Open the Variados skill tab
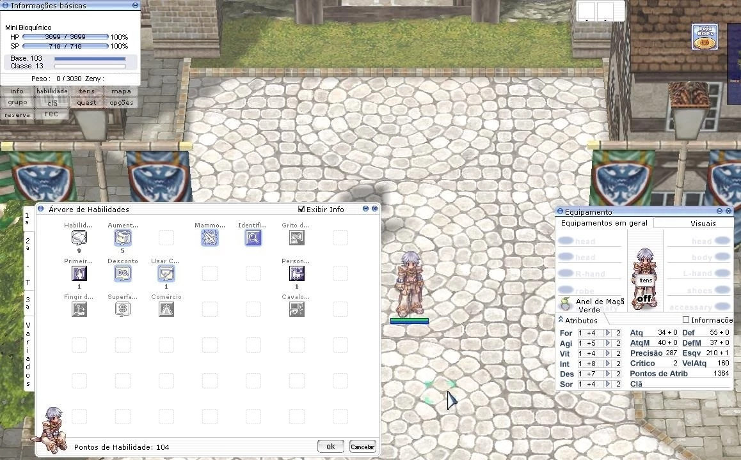This screenshot has height=460, width=741. tap(28, 355)
